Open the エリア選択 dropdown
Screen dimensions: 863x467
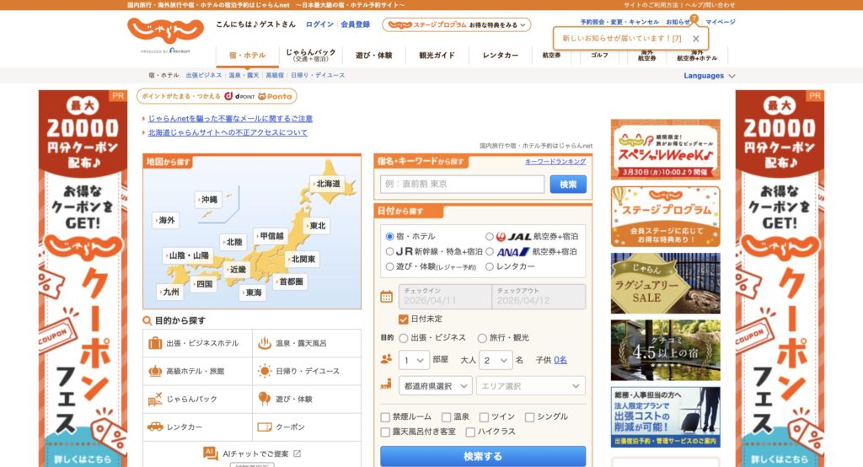point(531,386)
